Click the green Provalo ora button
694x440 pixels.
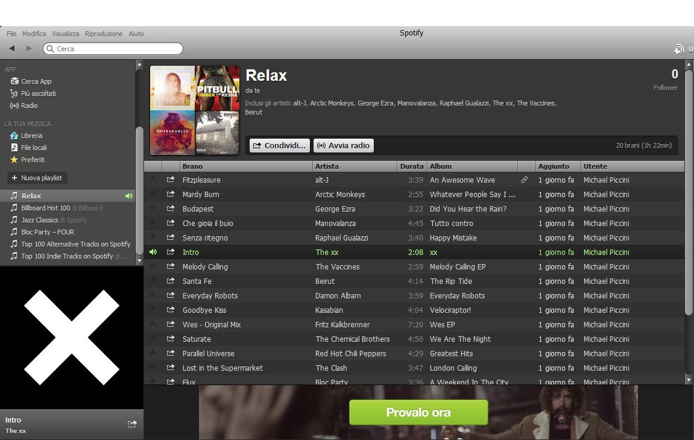[418, 412]
